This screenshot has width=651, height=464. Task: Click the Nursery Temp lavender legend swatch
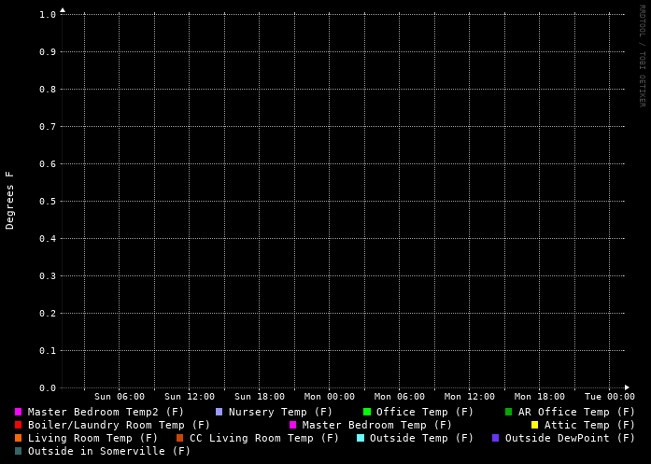click(x=219, y=412)
